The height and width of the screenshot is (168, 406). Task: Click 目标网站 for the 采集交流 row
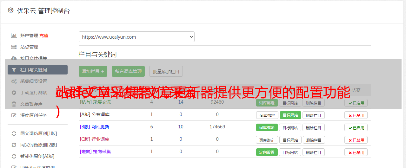(290, 103)
